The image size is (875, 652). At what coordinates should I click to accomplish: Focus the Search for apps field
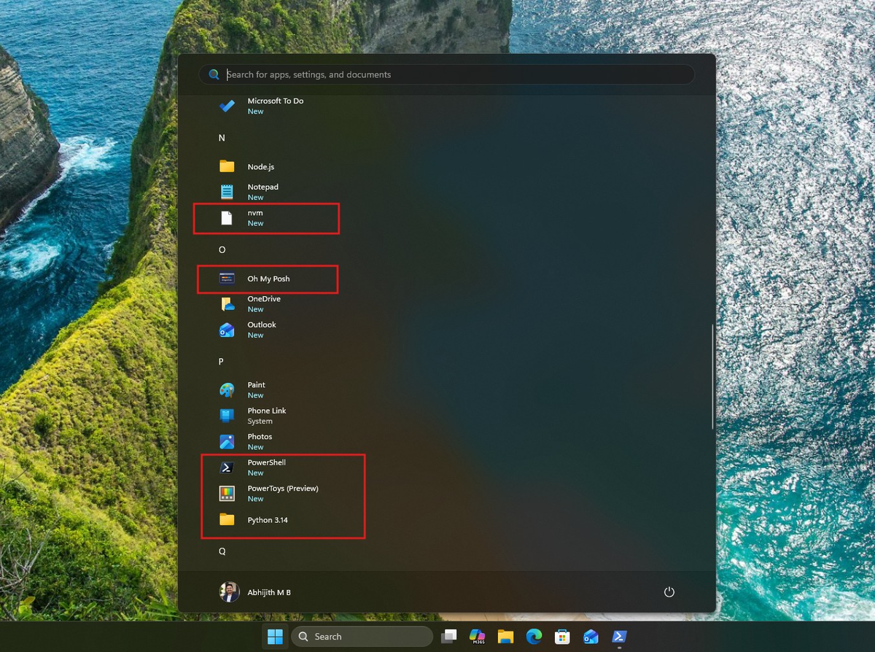coord(447,74)
